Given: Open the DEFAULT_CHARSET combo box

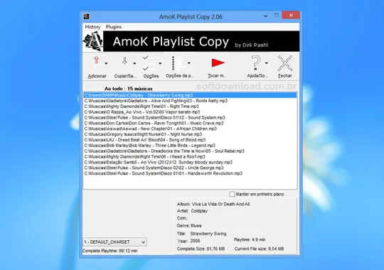Looking at the screenshot, I should click(114, 242).
